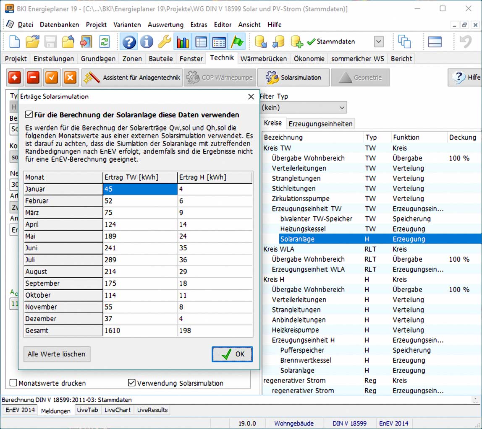This screenshot has width=482, height=429.
Task: Toggle Verwendung Solarsimulation checkbox
Action: [131, 382]
